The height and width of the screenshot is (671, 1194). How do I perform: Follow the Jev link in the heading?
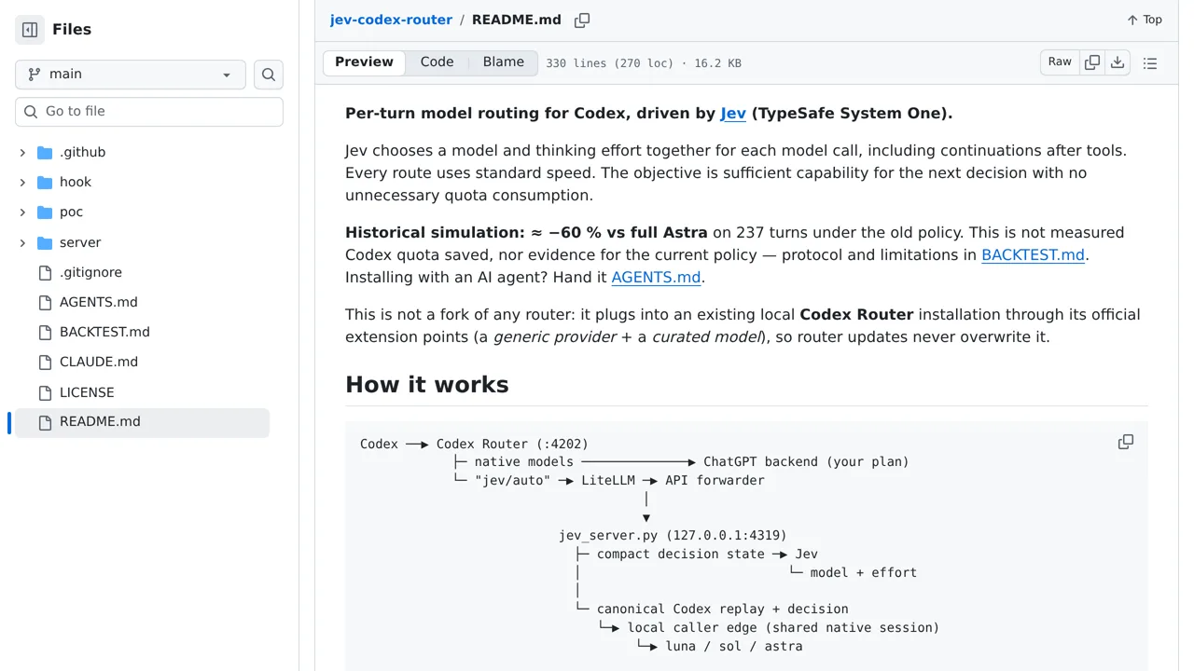(733, 114)
